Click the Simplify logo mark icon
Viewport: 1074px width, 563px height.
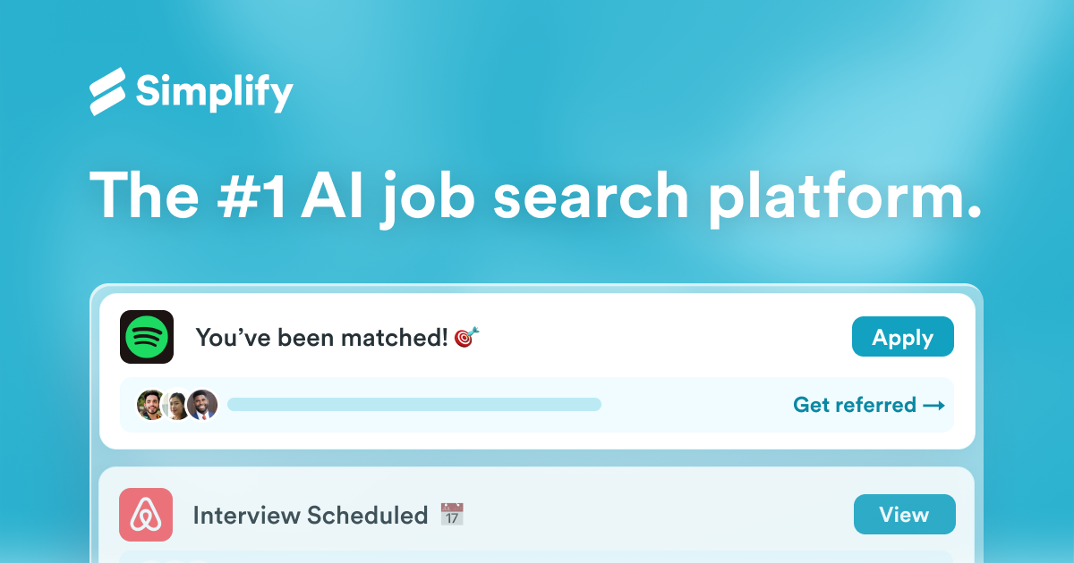pos(107,91)
